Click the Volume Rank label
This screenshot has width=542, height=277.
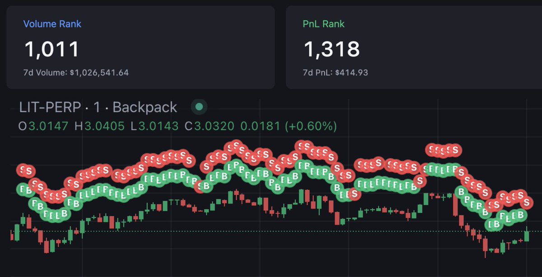52,23
